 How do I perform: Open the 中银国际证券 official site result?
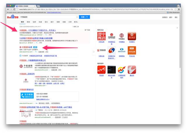pyautogui.click(x=27, y=47)
